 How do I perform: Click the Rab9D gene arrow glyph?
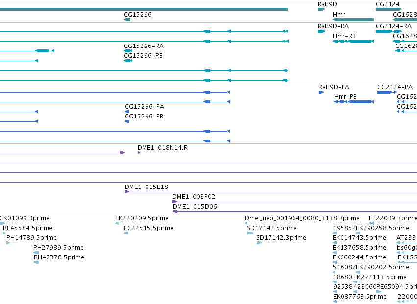coord(321,9)
